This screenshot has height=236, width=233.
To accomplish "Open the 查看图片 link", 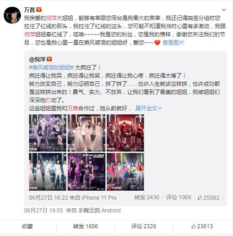I will click(x=174, y=43).
